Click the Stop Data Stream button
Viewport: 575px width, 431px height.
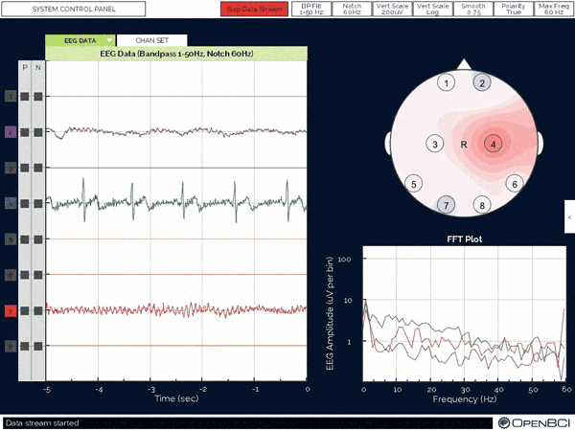click(255, 10)
